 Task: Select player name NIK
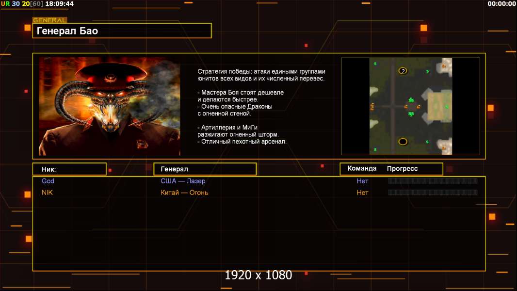(47, 193)
